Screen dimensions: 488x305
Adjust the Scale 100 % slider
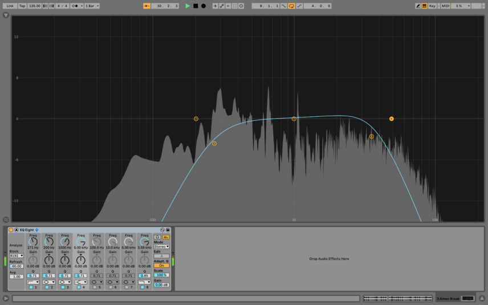tap(161, 275)
